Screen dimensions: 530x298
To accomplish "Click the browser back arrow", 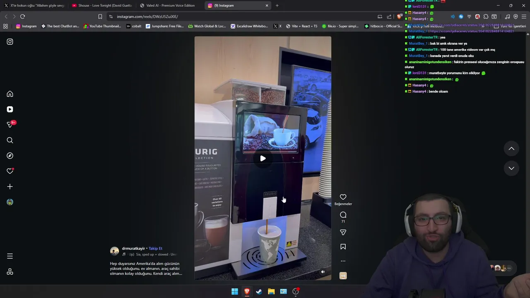I will (x=6, y=17).
